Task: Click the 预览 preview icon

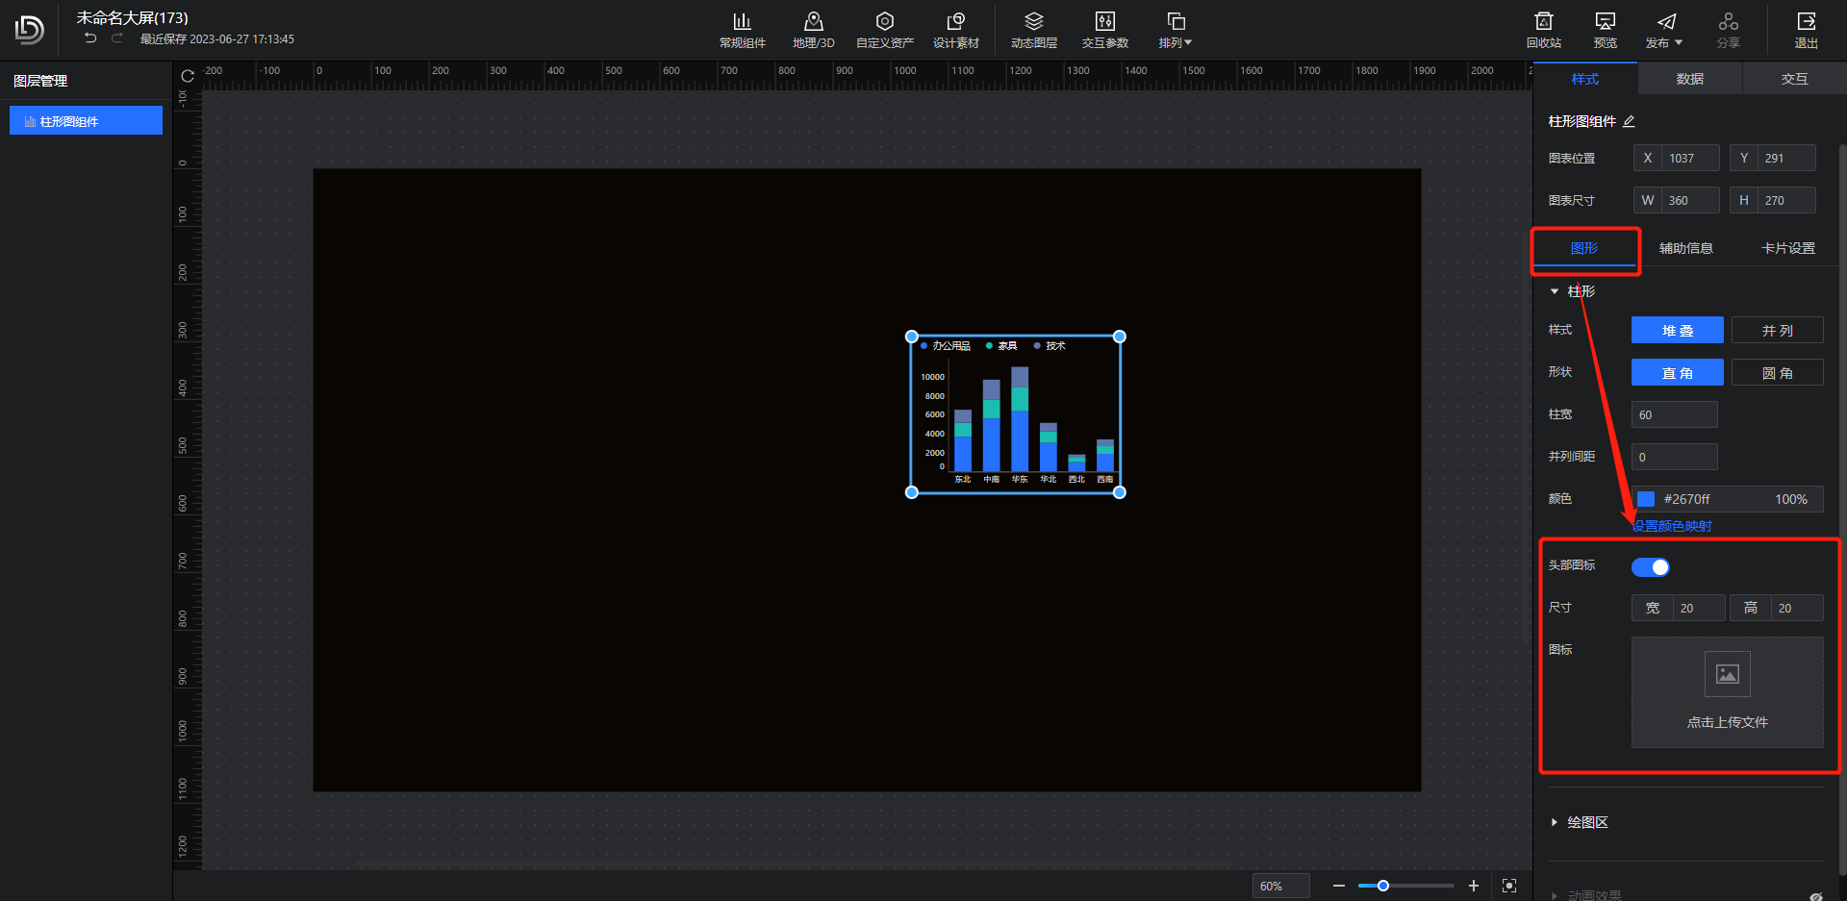Action: 1605,30
